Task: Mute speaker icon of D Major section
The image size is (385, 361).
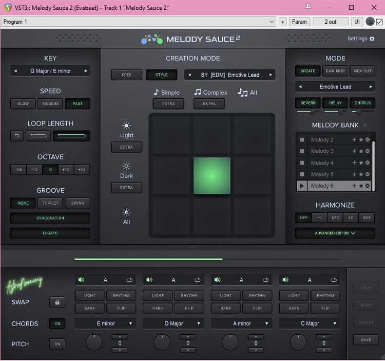Action: point(149,280)
